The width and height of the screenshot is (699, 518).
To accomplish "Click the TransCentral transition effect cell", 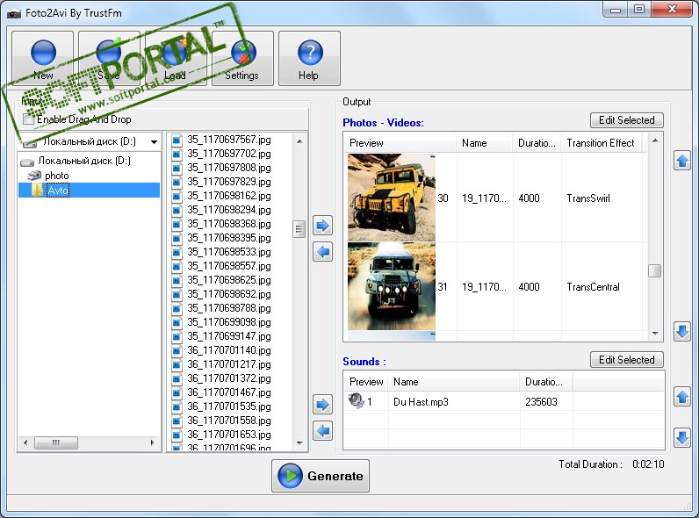I will coord(594,287).
